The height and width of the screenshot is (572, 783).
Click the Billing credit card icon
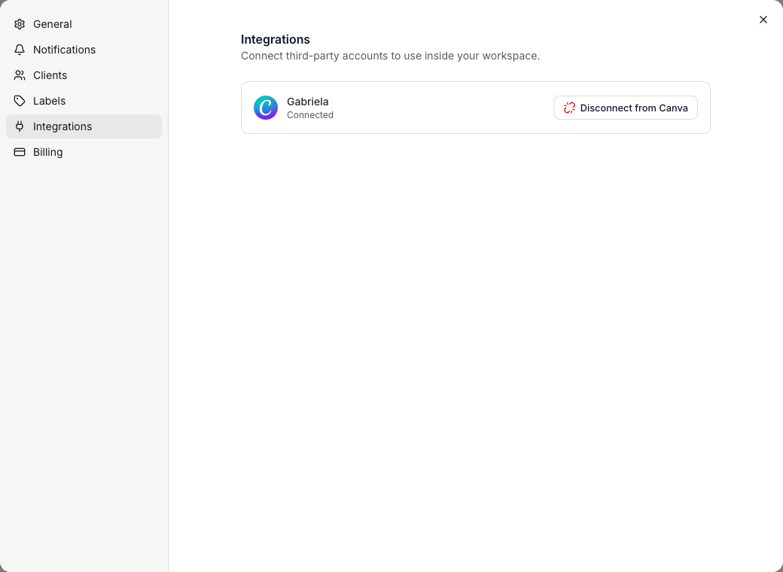[20, 152]
